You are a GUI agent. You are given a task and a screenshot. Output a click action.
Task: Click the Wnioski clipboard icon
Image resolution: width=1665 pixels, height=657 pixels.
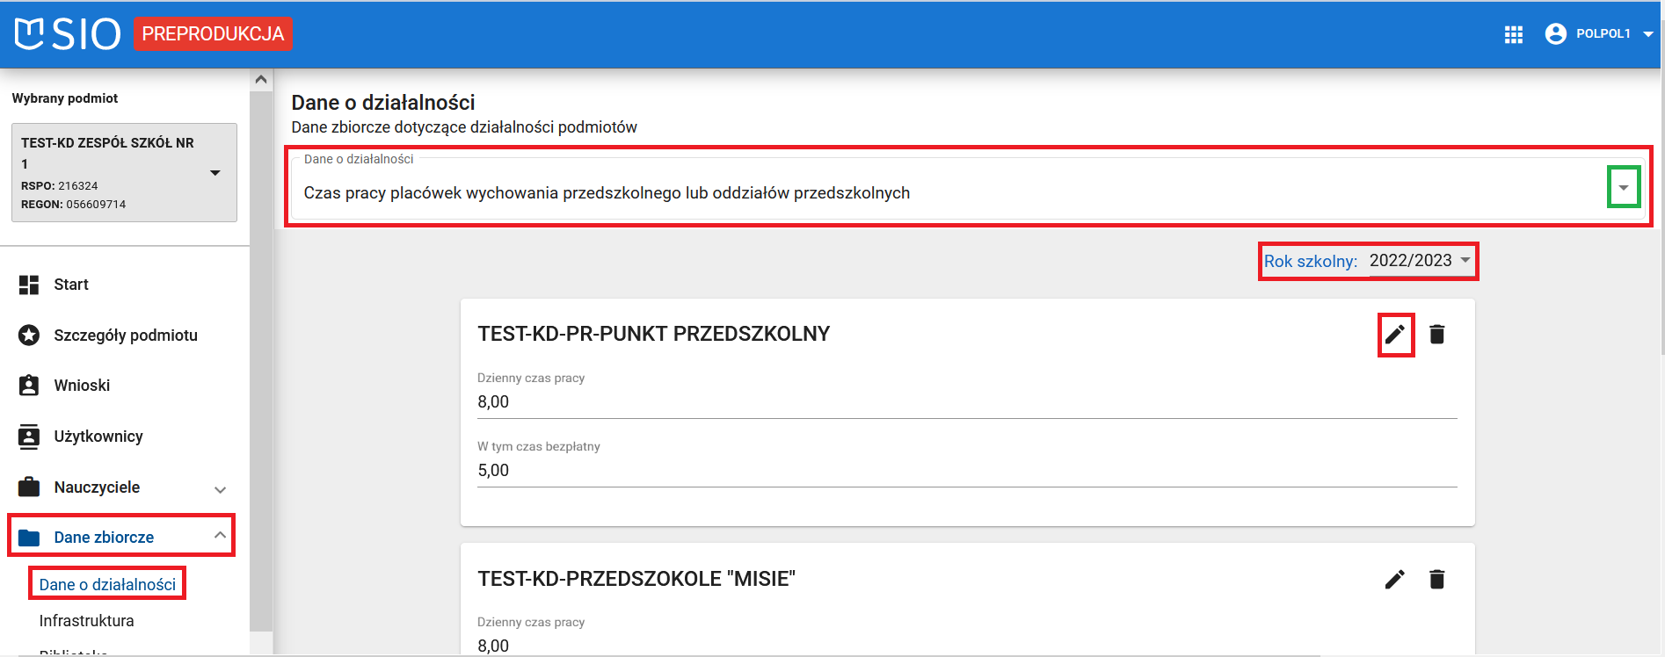pos(26,385)
